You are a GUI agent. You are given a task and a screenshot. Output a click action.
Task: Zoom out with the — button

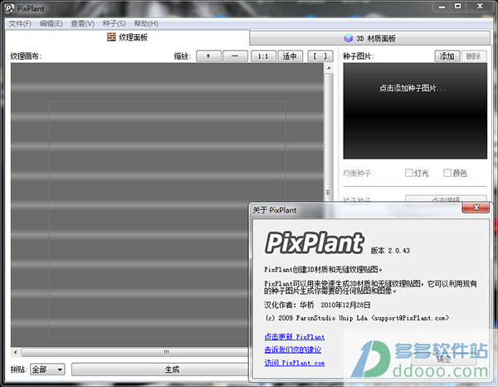coord(235,56)
